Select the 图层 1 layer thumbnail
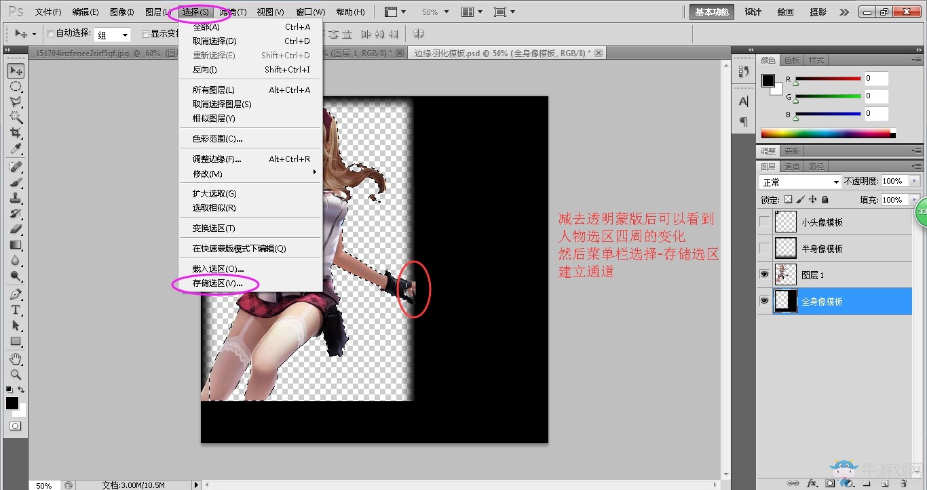The width and height of the screenshot is (927, 490). click(786, 274)
